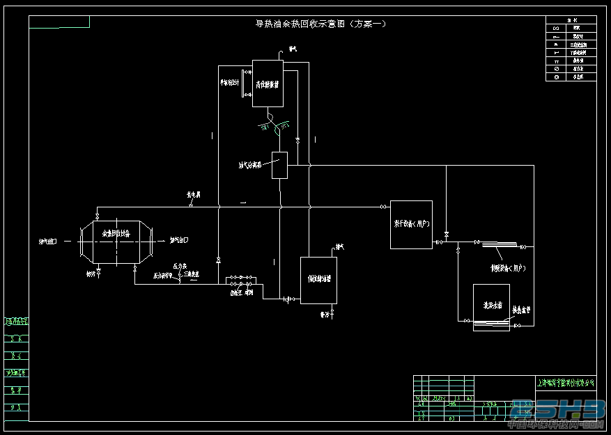Select bypass valve above drying equipment outlet line
This screenshot has height=435, width=611.
click(x=446, y=235)
